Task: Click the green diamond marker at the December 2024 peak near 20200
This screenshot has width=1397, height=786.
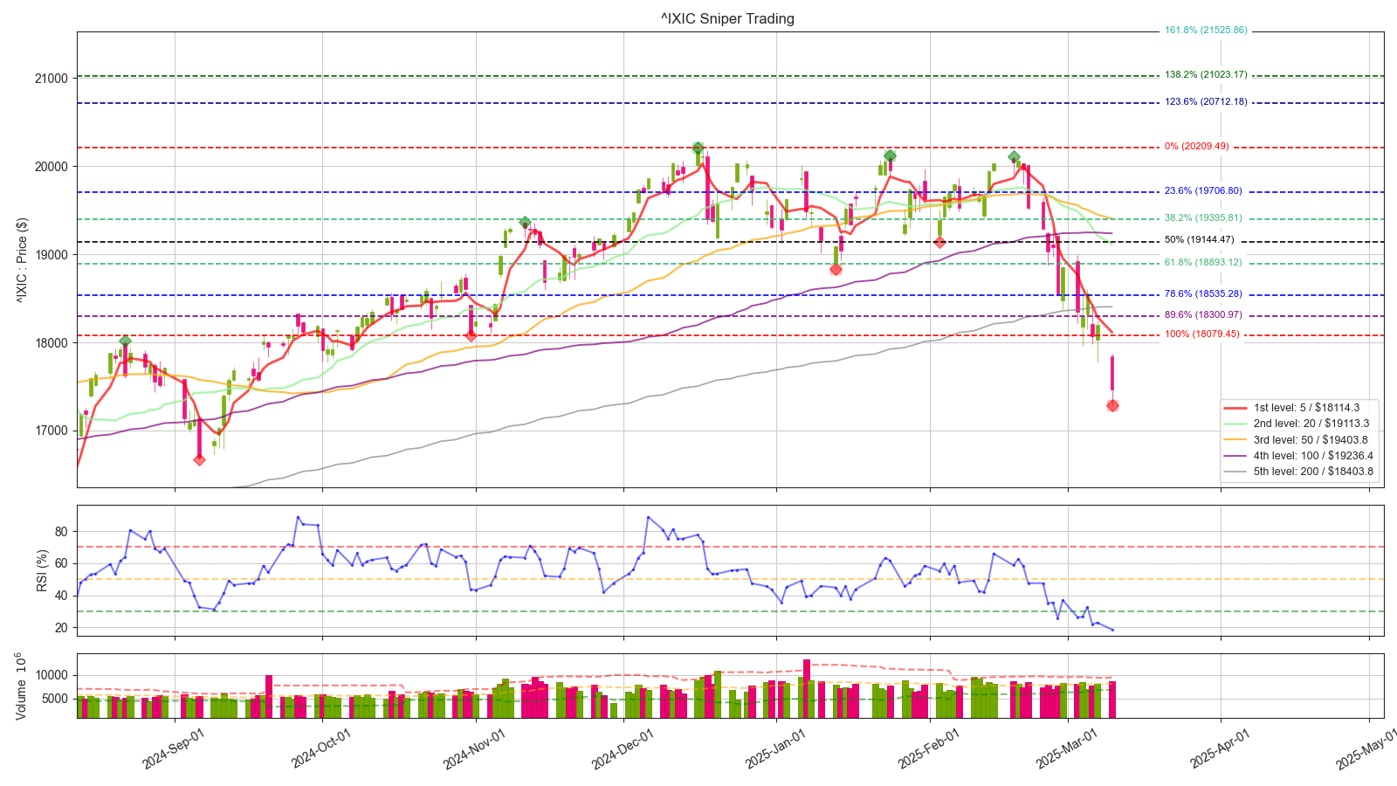Action: (x=698, y=148)
